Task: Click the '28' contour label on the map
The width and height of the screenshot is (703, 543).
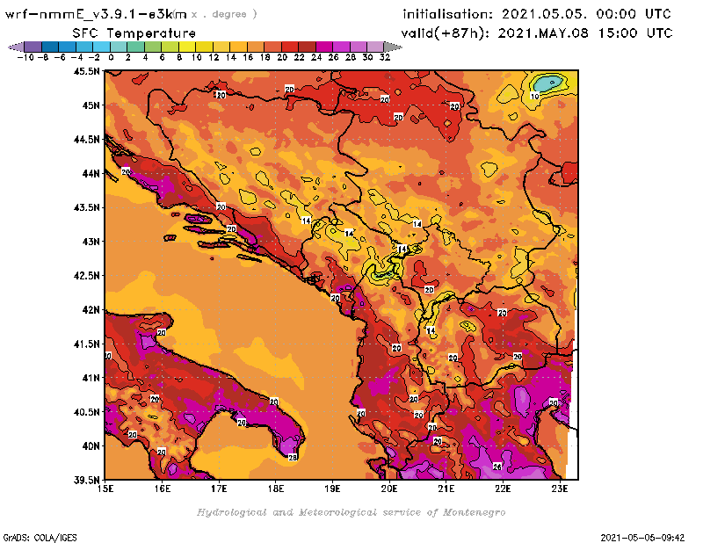Action: tap(293, 458)
